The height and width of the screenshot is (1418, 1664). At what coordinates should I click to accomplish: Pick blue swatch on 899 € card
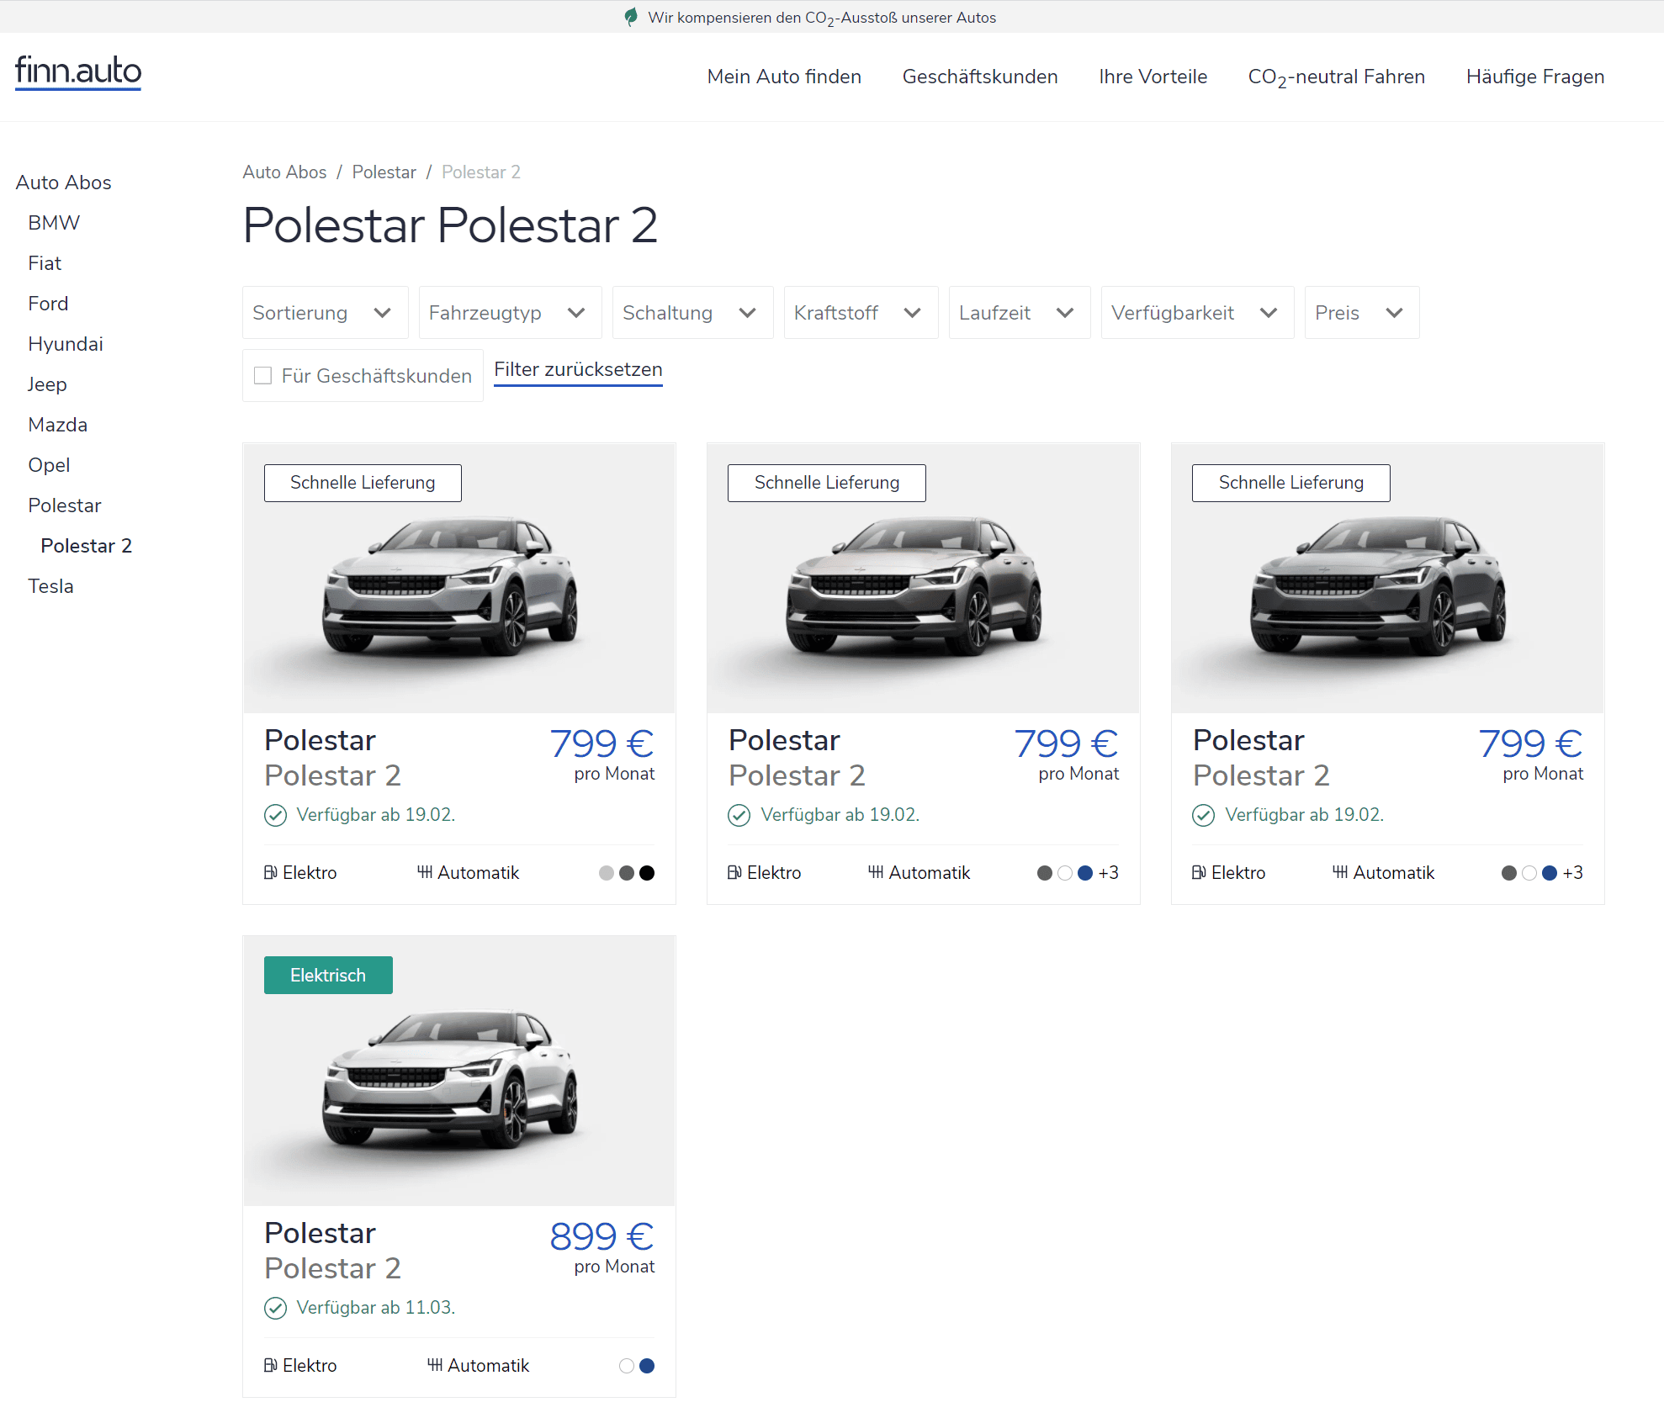[647, 1366]
